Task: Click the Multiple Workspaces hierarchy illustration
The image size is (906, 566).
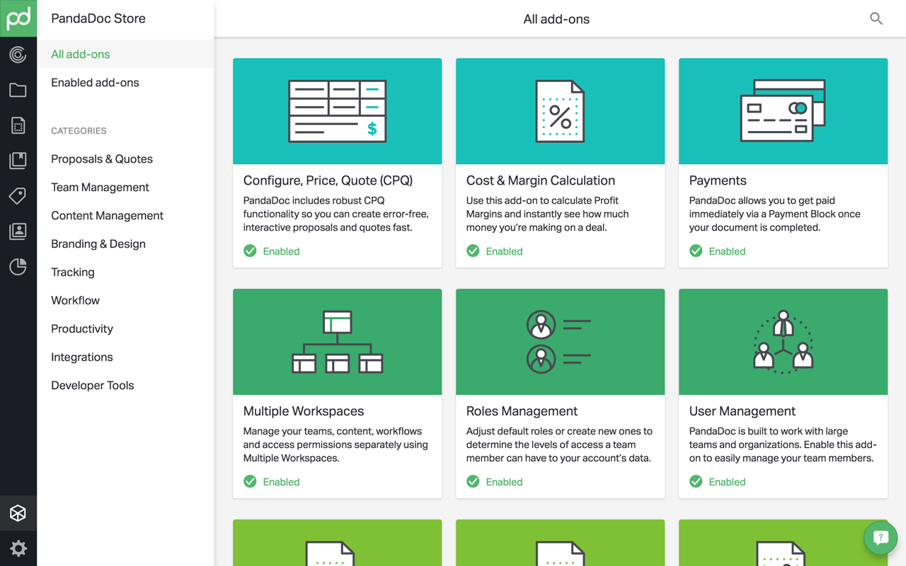Action: (338, 342)
